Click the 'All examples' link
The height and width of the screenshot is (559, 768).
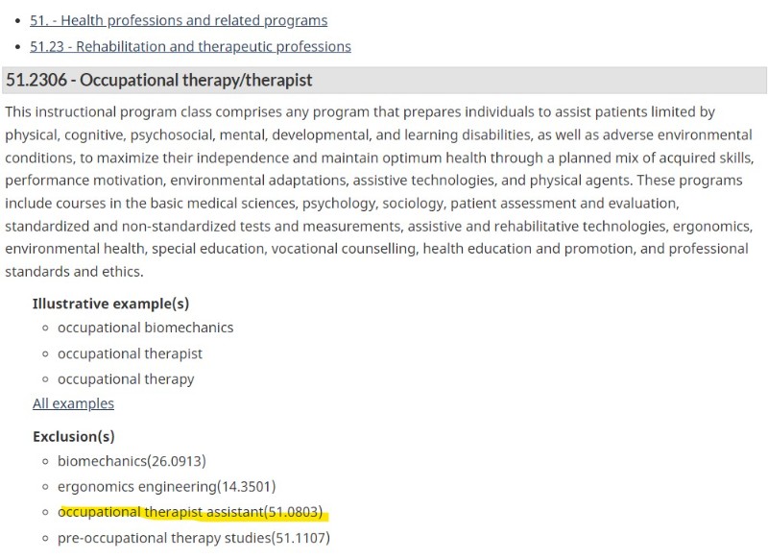pos(74,403)
